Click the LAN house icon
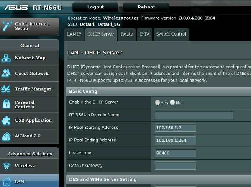This screenshot has height=187, width=251. [7, 182]
